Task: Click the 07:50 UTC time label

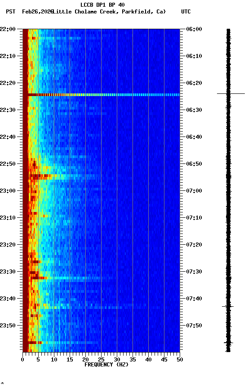Action: (x=194, y=326)
